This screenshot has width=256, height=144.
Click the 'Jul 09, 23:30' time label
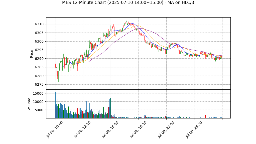coord(194,130)
